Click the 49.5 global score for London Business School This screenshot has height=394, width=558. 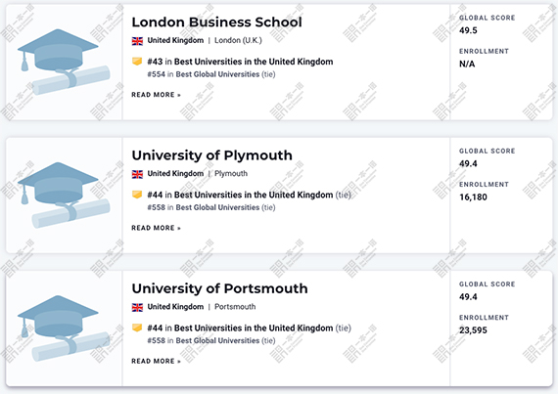pos(468,30)
